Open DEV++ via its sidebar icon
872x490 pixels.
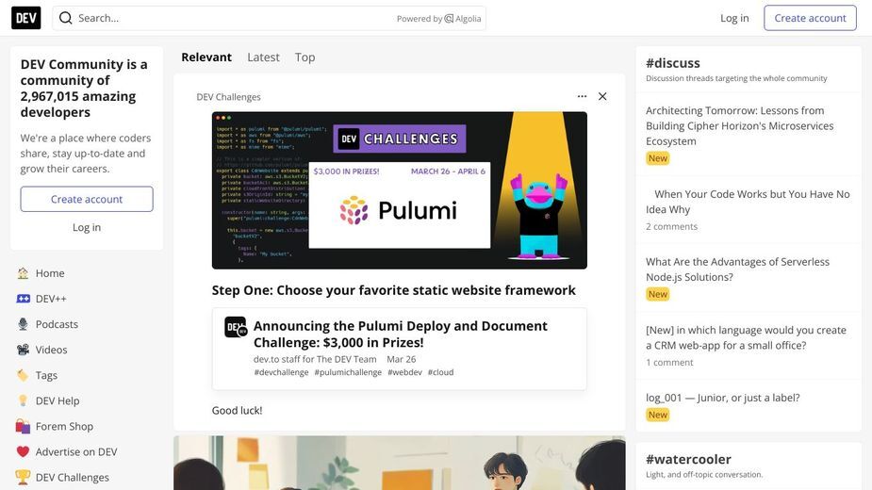pyautogui.click(x=23, y=299)
